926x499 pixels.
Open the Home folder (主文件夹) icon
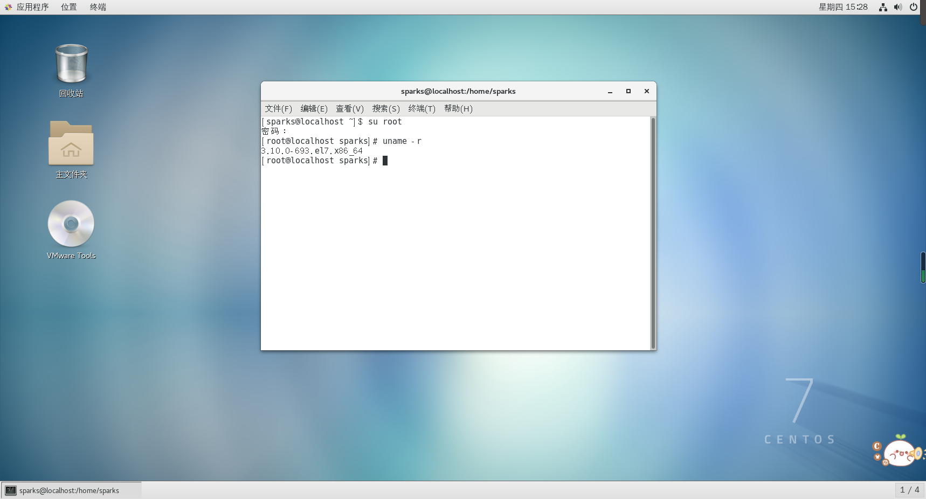tap(71, 143)
